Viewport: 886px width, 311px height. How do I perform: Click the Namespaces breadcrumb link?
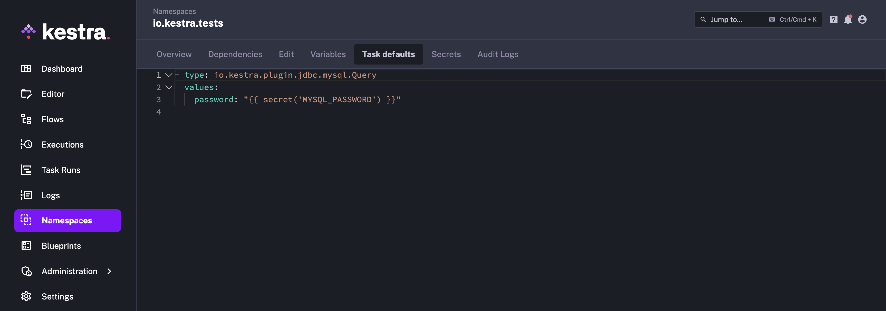pos(174,11)
